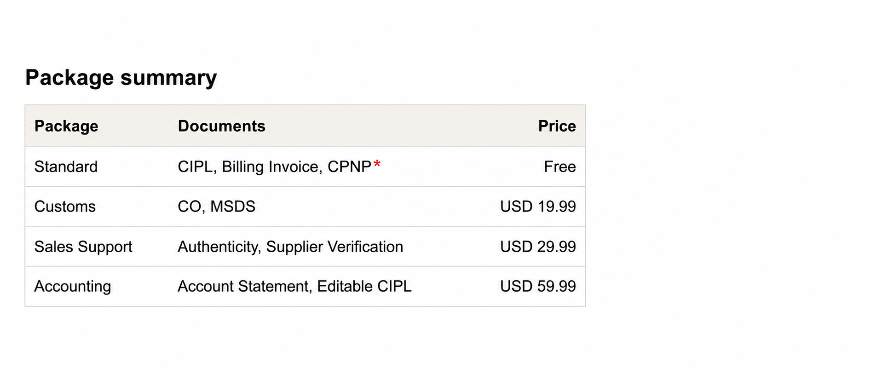Select the Price column header

[557, 126]
